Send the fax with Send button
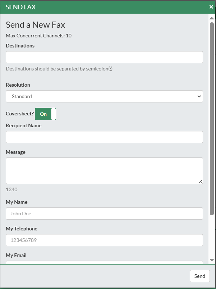Viewport: 216px width, 289px height. (x=200, y=276)
